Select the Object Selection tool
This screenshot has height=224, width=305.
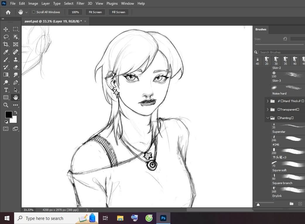pyautogui.click(x=16, y=37)
